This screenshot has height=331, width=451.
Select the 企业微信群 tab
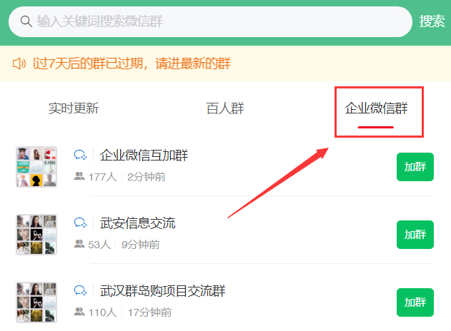point(376,108)
